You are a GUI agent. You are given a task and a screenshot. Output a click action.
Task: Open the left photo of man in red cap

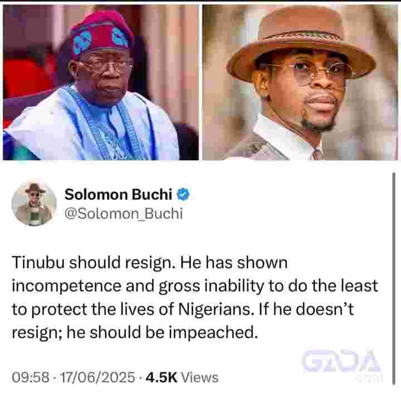(101, 82)
